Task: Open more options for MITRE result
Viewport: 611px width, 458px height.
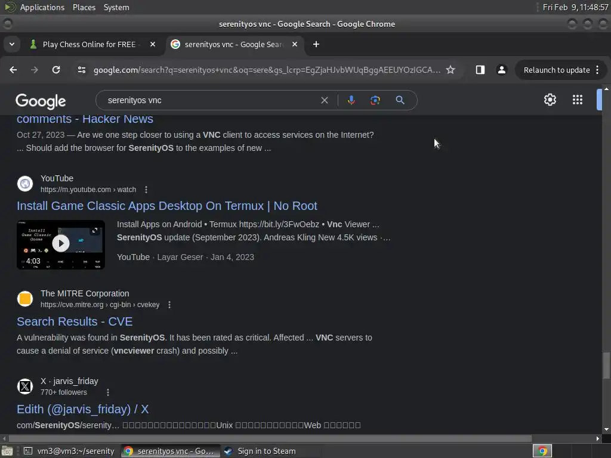Action: point(169,305)
